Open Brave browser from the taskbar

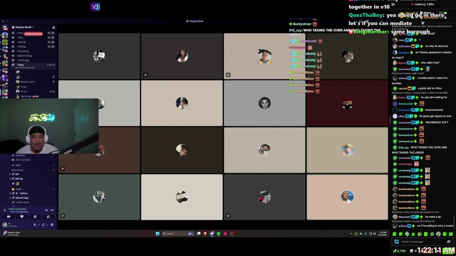coord(205,234)
